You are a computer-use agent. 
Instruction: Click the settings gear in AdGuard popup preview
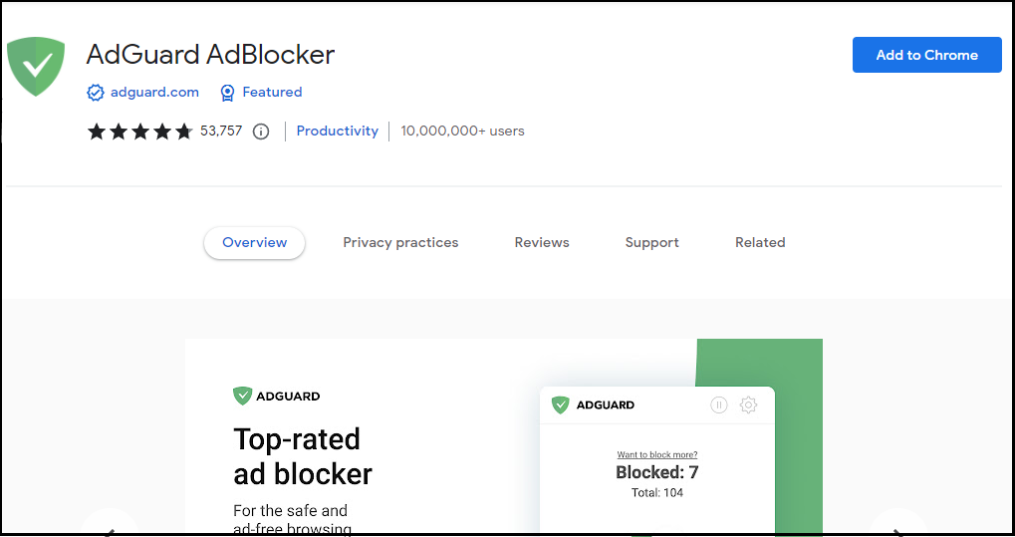click(x=748, y=404)
